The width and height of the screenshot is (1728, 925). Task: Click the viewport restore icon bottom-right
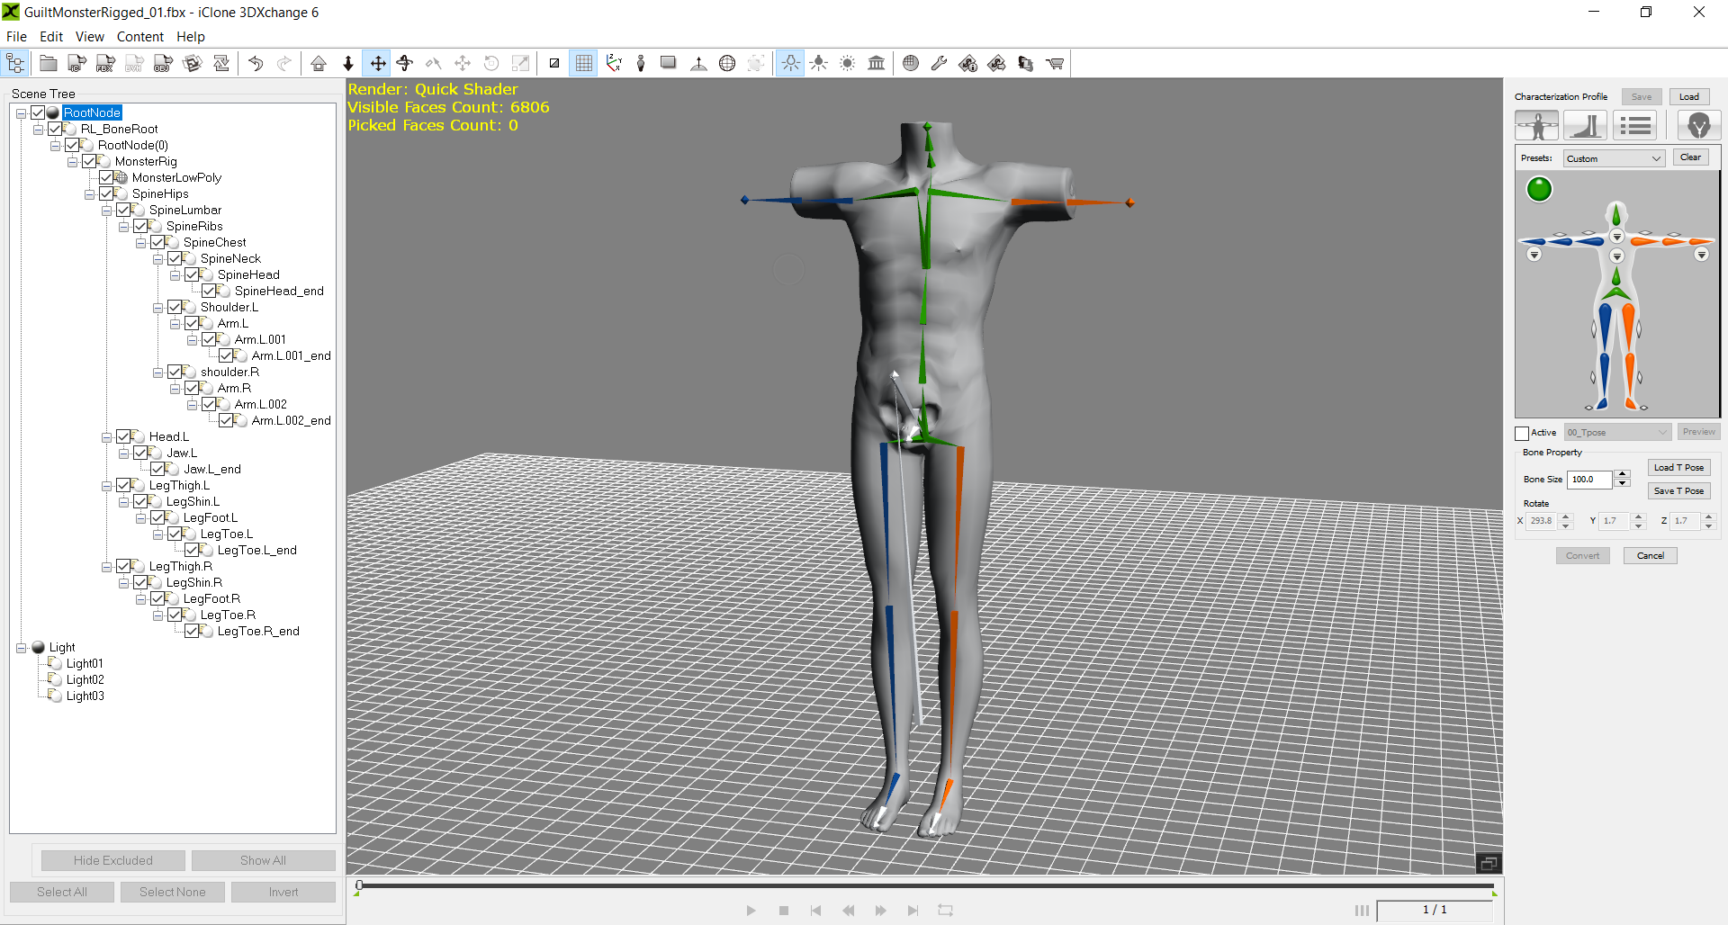point(1489,863)
